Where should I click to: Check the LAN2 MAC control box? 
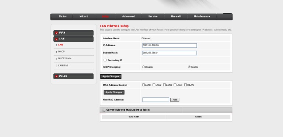[x=154, y=85]
